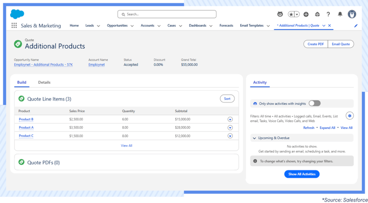Click the pencil edit navigation icon
The height and width of the screenshot is (203, 368).
[356, 26]
